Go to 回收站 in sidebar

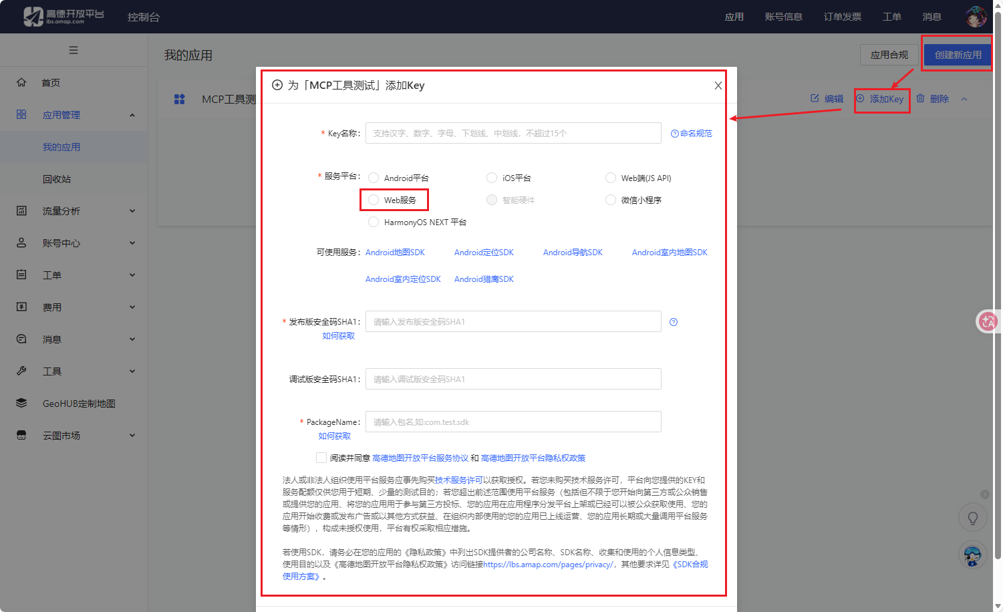57,179
